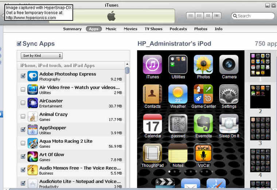Select the Contacts app icon
This screenshot has width=277, height=190.
pyautogui.click(x=152, y=94)
